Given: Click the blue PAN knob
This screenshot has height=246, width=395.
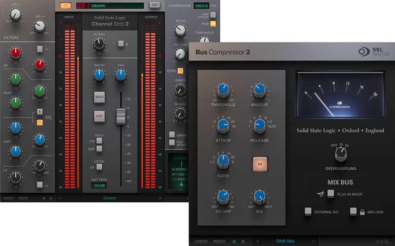Looking at the screenshot, I should coord(121,75).
